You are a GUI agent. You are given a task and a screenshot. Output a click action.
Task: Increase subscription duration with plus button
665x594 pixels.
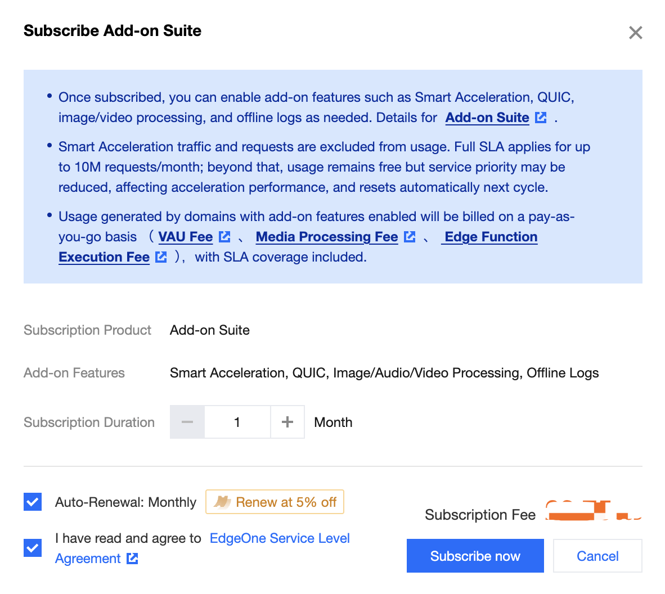[x=287, y=422]
